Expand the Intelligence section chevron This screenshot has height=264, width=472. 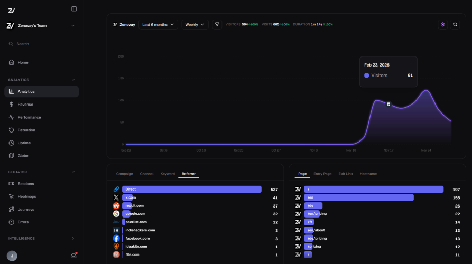coord(73,238)
